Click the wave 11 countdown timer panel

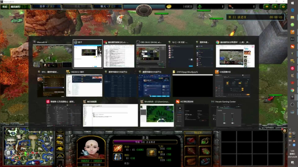click(x=255, y=17)
